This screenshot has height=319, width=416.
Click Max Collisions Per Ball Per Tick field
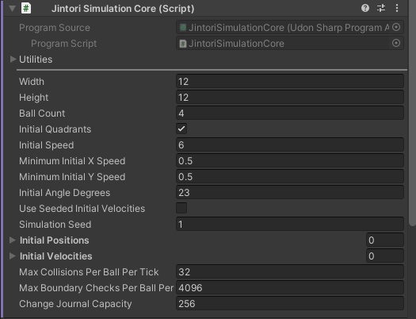pos(290,271)
